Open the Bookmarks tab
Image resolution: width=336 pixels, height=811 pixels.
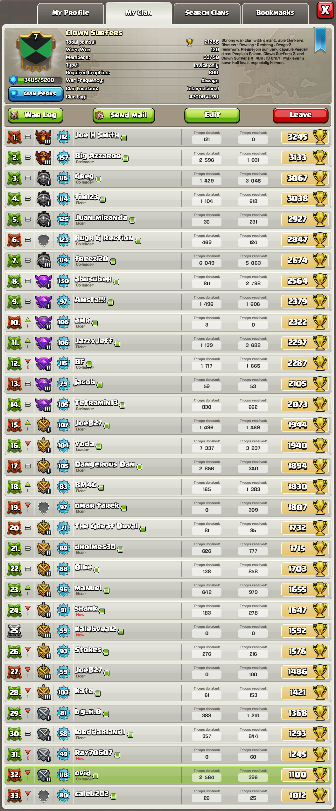pos(275,13)
